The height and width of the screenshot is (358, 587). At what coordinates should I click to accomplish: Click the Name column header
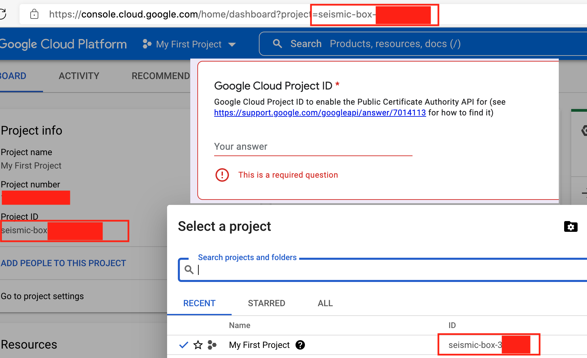240,325
